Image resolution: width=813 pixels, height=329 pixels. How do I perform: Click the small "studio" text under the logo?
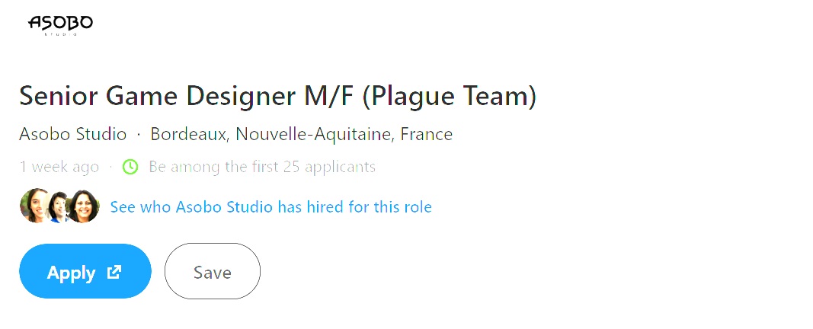click(60, 34)
